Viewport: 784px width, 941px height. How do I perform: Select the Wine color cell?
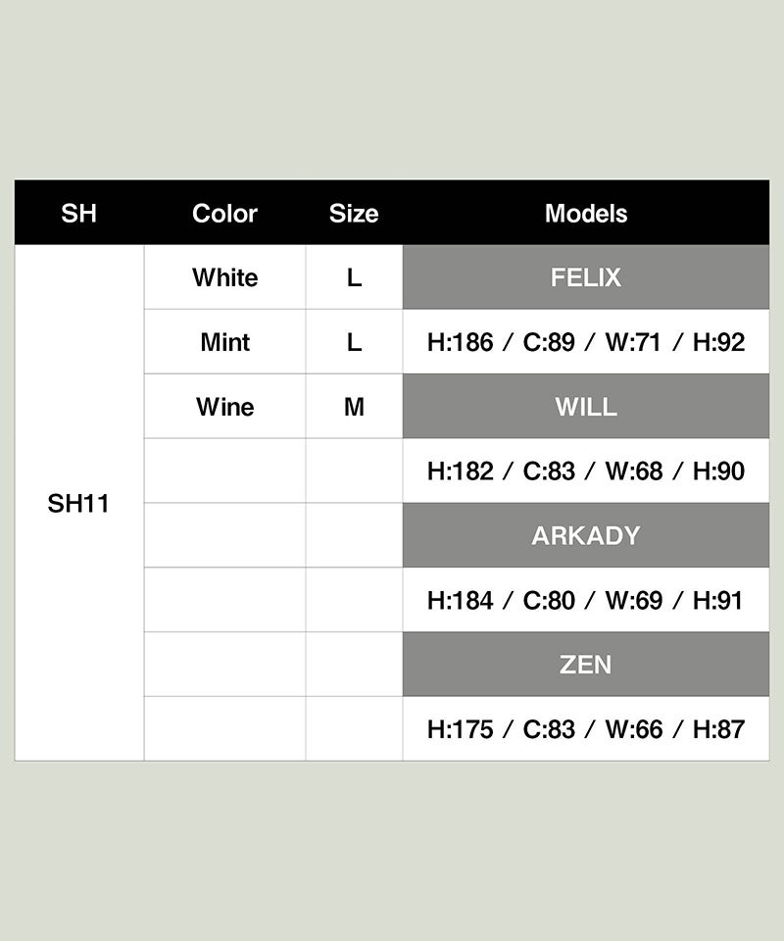tap(225, 407)
